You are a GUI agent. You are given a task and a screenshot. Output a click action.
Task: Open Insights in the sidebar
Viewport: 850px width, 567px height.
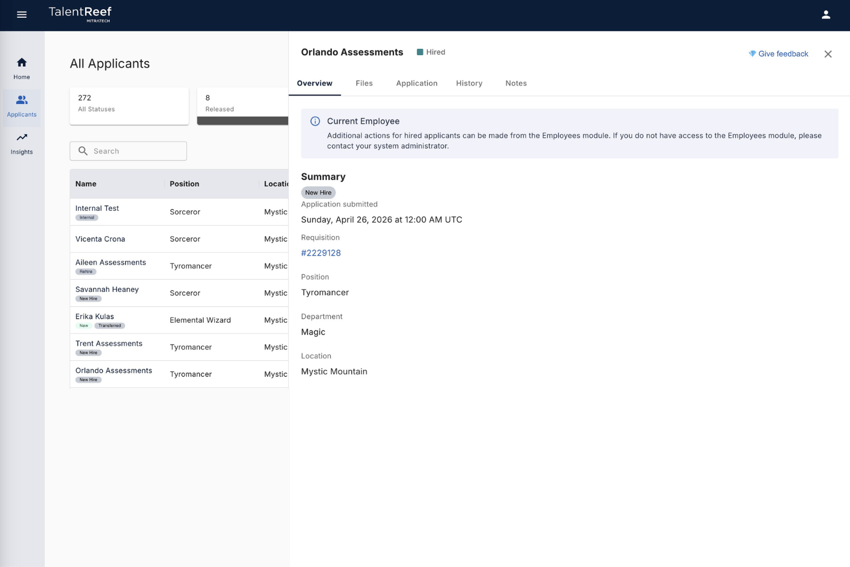coord(22,144)
